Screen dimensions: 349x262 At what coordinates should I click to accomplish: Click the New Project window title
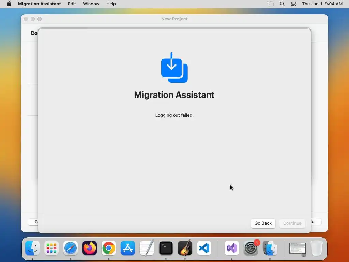point(174,19)
